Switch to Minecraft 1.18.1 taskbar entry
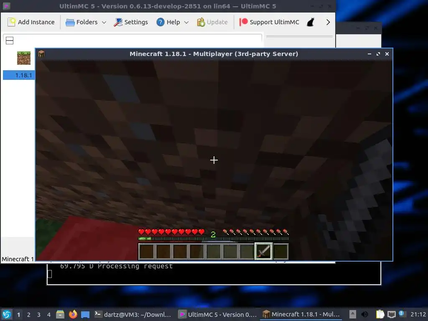Screen dimensions: 428x321 [x=301, y=314]
